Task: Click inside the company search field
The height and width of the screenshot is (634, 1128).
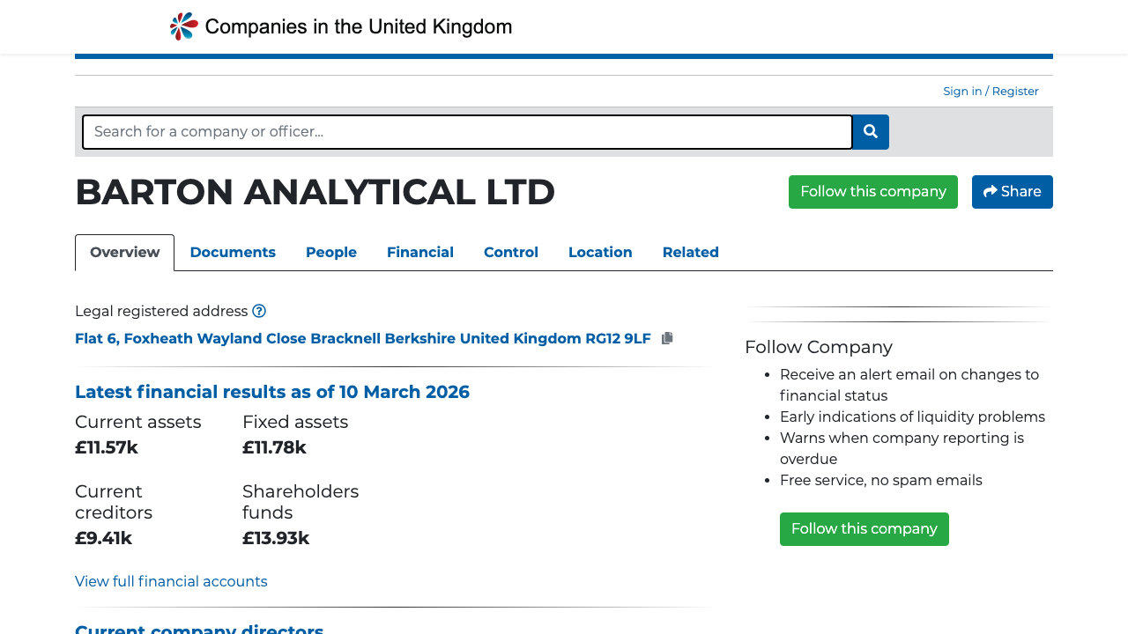Action: tap(467, 131)
